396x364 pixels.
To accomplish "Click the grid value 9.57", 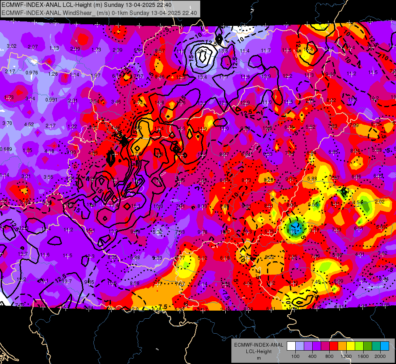I will click(290, 179).
